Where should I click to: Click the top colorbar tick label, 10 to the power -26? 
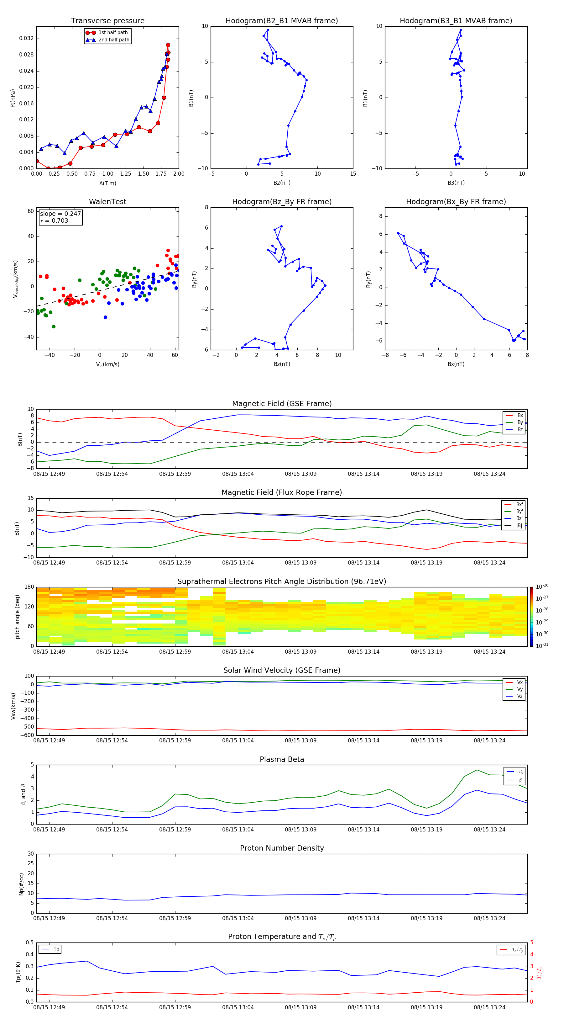(542, 586)
